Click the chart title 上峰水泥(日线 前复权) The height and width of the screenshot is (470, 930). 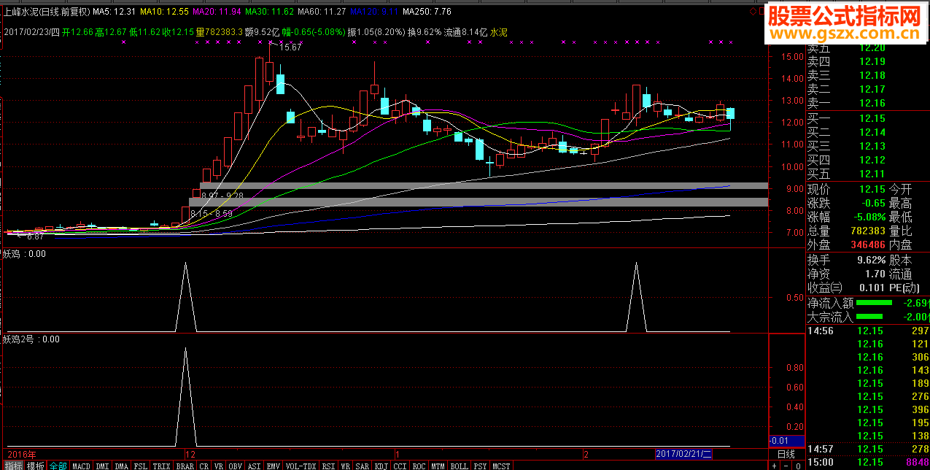point(47,12)
